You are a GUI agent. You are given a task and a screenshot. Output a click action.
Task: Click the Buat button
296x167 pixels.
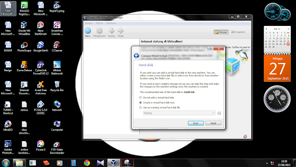[x=196, y=123]
